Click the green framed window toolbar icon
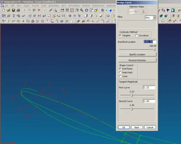 point(173,10)
